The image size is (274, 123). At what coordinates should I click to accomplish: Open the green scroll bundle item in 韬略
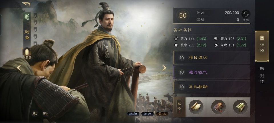pyautogui.click(x=240, y=107)
